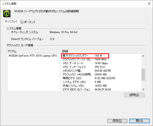Click the 24494 MB value
The image size is (153, 126).
[x=101, y=74]
